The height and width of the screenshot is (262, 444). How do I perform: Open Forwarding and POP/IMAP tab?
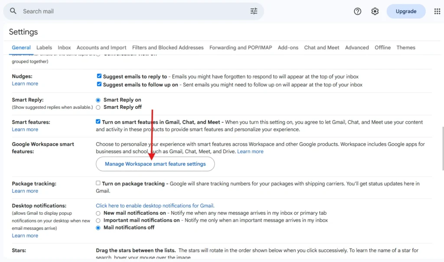[x=241, y=48]
